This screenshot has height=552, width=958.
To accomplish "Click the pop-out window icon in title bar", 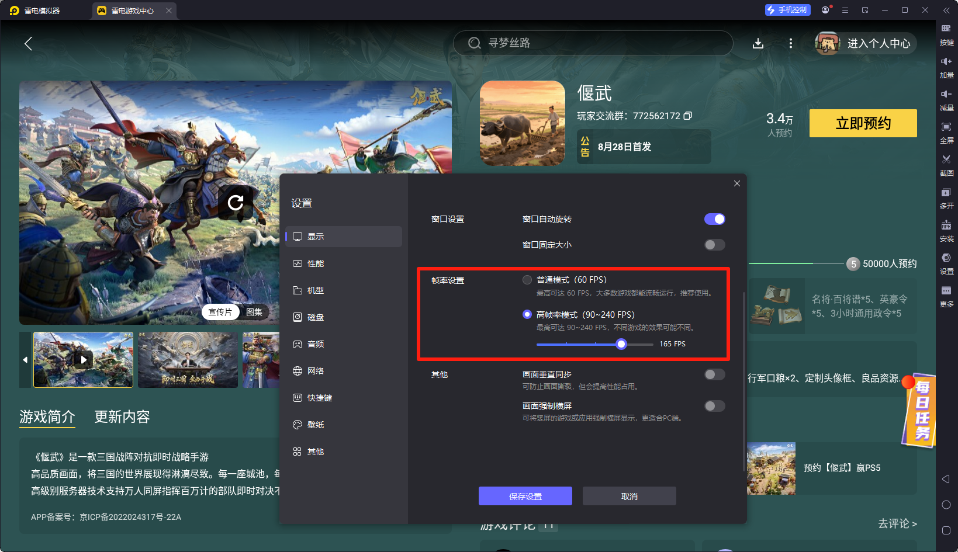I will pyautogui.click(x=865, y=10).
